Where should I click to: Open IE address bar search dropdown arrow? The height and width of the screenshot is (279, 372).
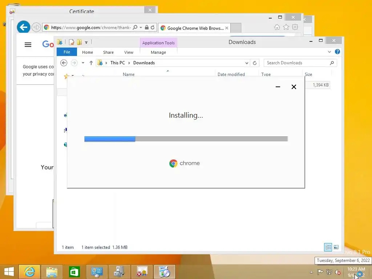click(x=141, y=27)
